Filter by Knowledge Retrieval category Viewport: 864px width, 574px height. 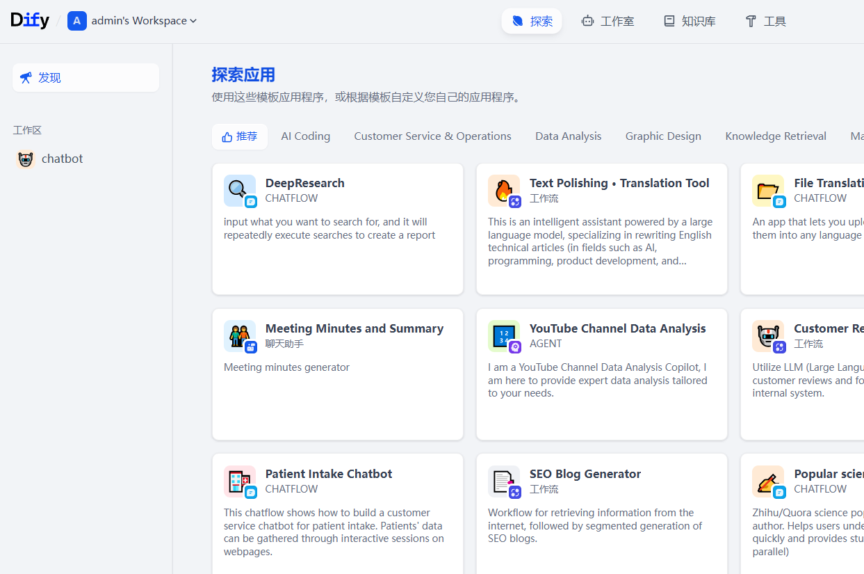tap(776, 136)
